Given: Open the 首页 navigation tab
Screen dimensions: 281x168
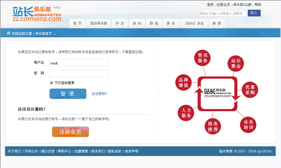Looking at the screenshot, I should [77, 23].
